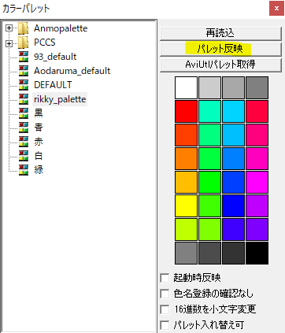Pick the pure red swatch in first column
Image resolution: width=285 pixels, height=333 pixels.
(186, 111)
